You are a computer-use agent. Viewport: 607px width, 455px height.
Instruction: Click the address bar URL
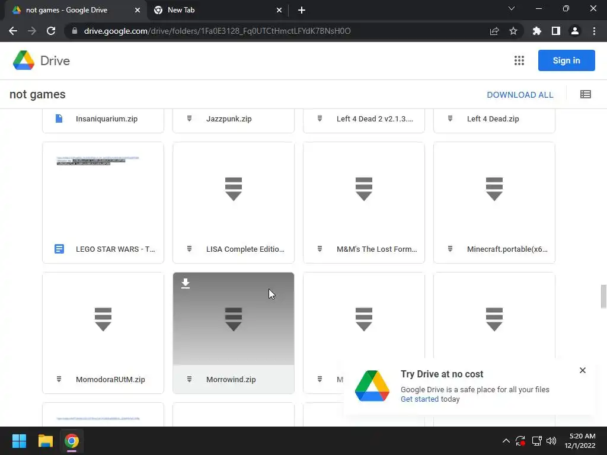click(217, 31)
